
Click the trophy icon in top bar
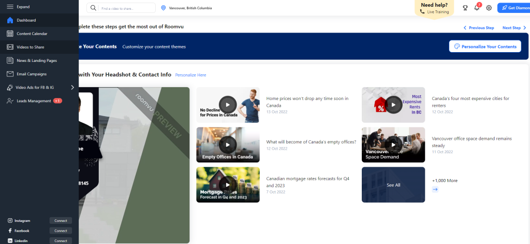(x=465, y=8)
